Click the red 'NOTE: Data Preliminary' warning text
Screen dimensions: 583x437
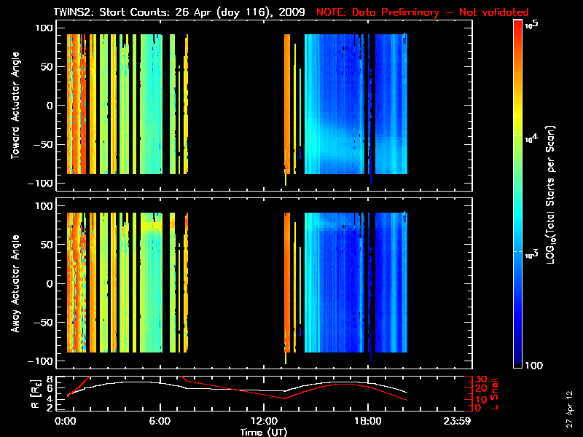pos(423,12)
